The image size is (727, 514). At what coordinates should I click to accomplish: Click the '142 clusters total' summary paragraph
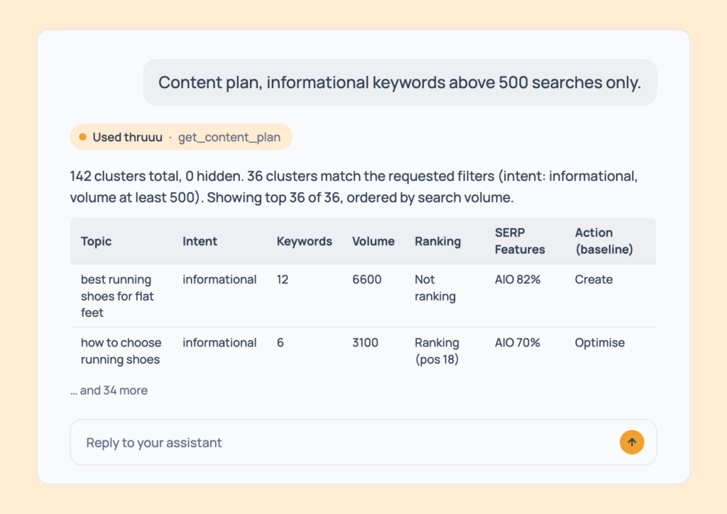point(354,187)
